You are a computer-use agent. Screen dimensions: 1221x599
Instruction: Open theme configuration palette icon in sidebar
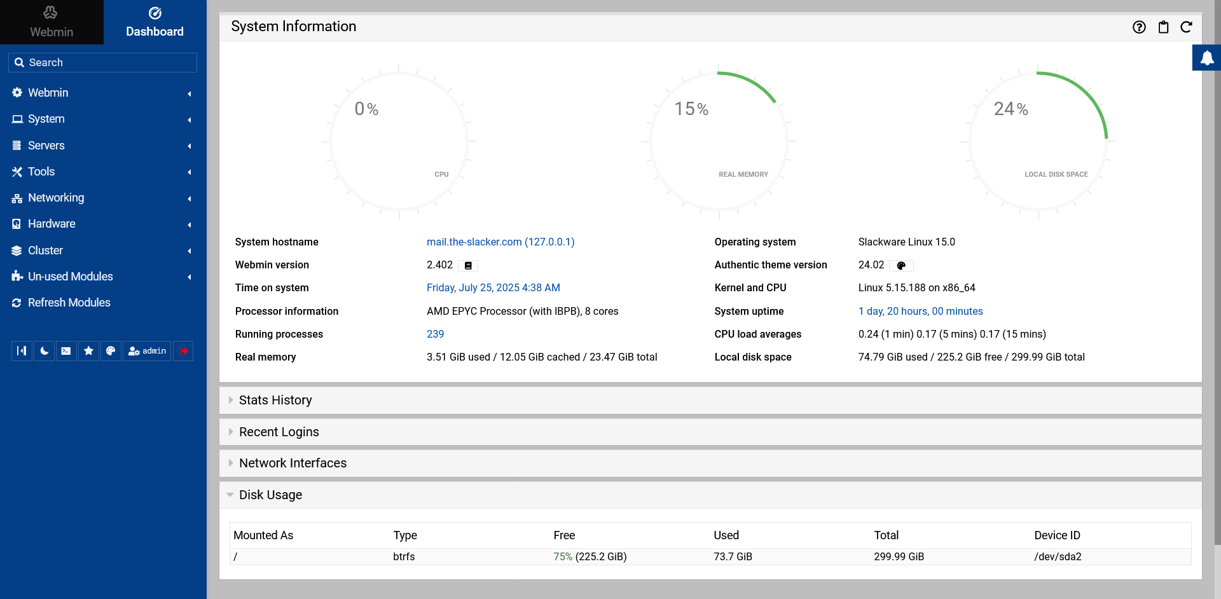click(111, 351)
